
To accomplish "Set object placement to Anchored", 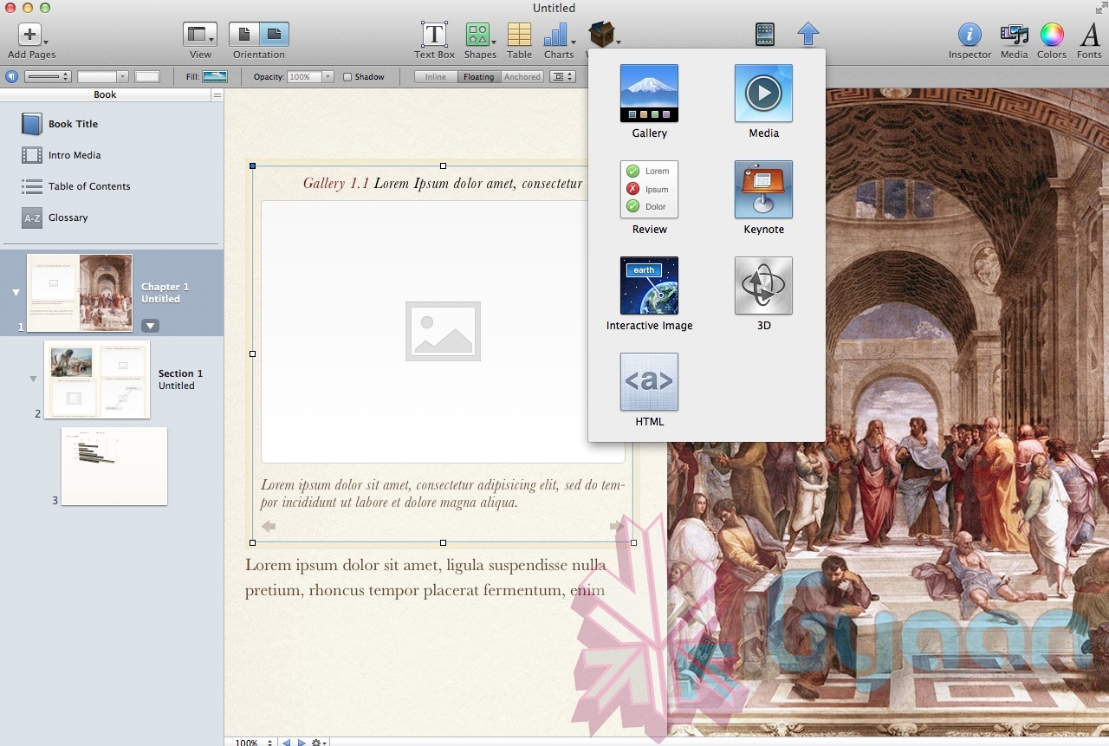I will [522, 77].
